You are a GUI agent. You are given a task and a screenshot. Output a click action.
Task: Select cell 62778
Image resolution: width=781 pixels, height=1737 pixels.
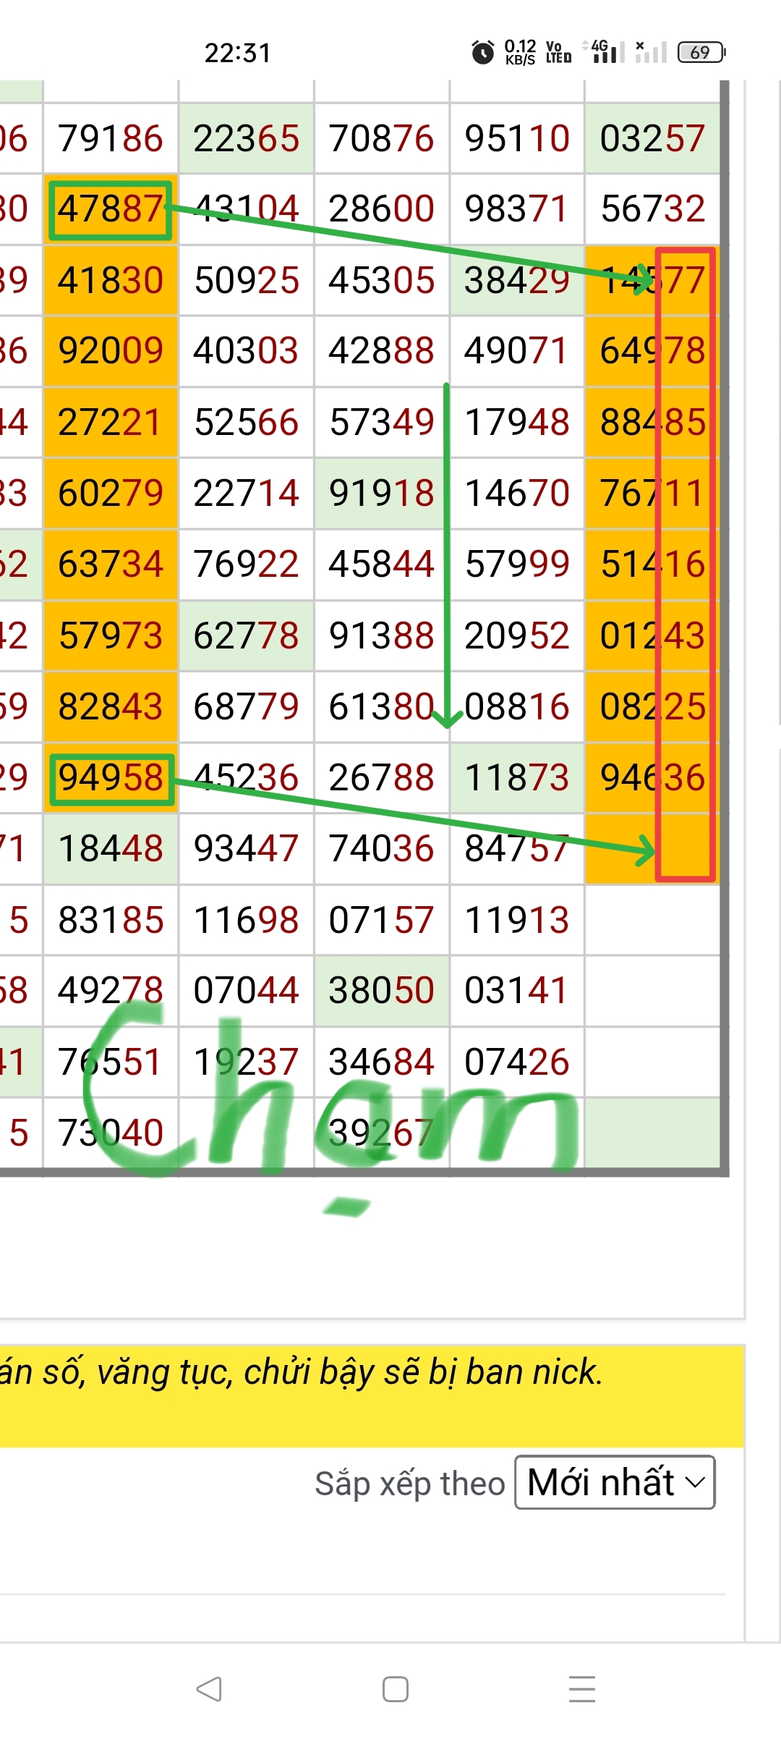(247, 635)
